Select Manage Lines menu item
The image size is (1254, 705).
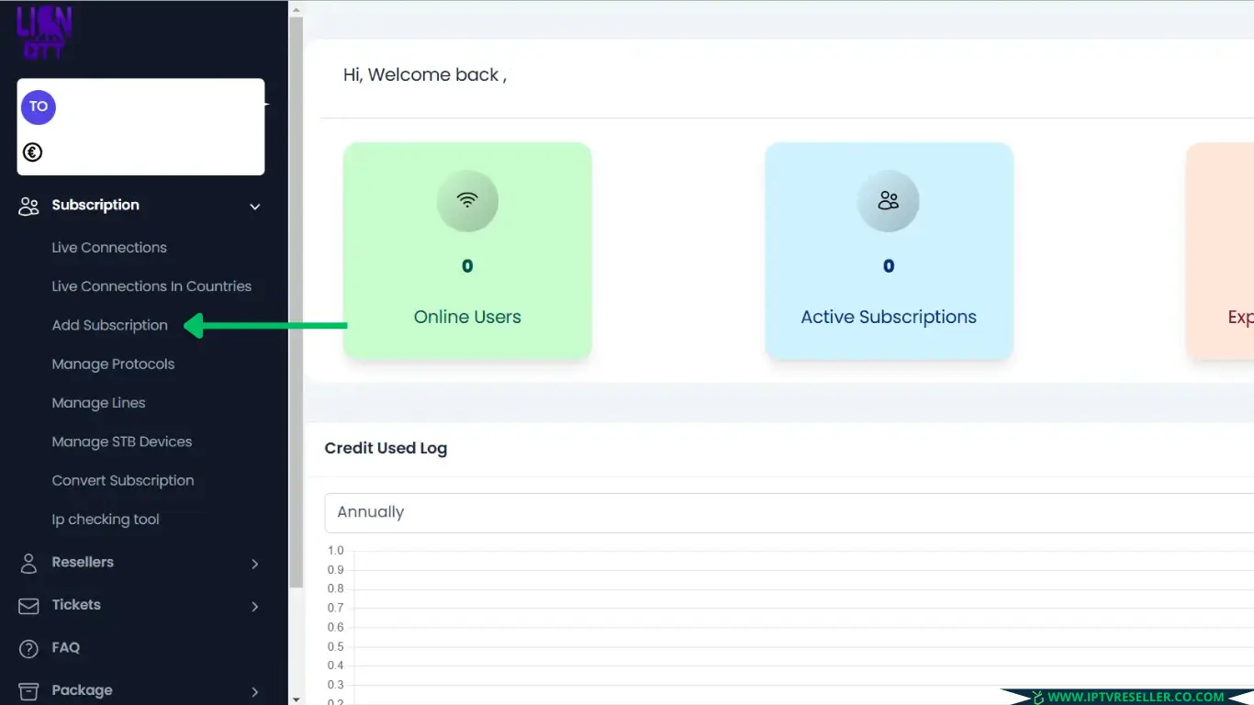(98, 403)
